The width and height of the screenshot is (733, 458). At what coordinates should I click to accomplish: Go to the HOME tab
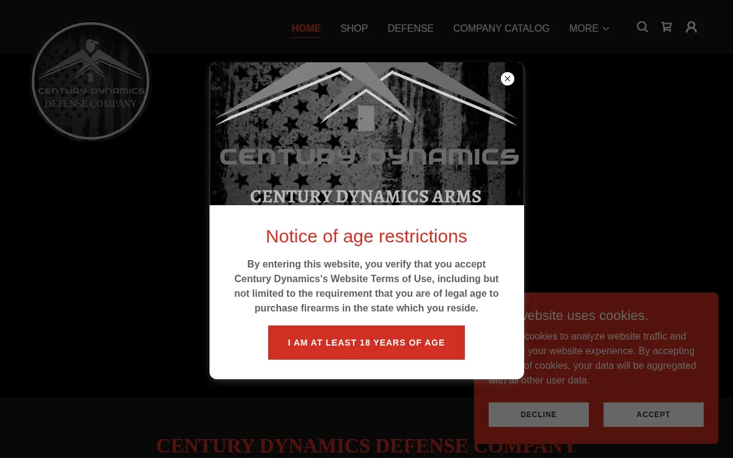[306, 28]
